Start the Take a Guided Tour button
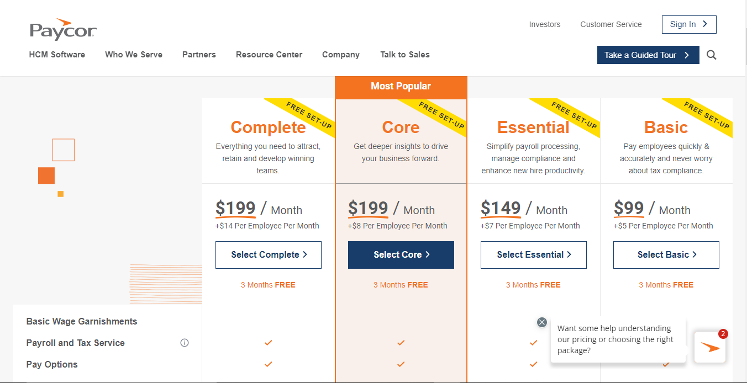Screen dimensions: 747x383 coord(648,55)
